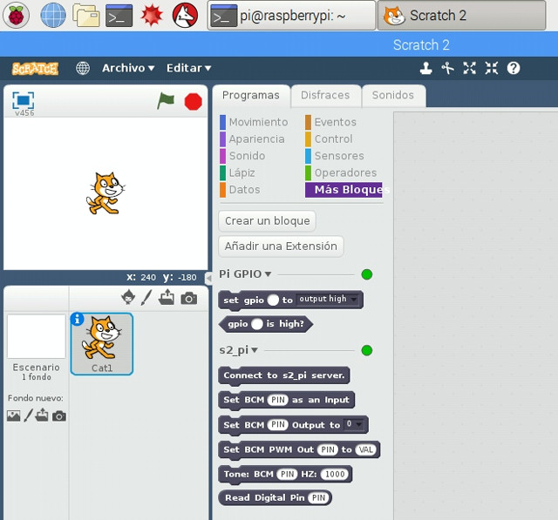Screen dimensions: 558x520
Task: Take new sprite from camera icon
Action: (189, 298)
